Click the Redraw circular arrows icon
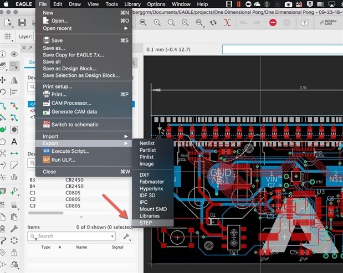343x273 pixels. pyautogui.click(x=213, y=22)
